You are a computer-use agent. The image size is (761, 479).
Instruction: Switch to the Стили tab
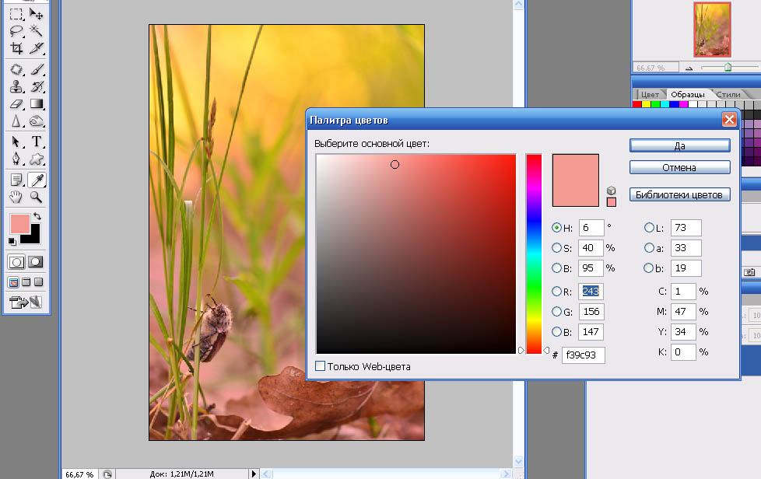(728, 95)
